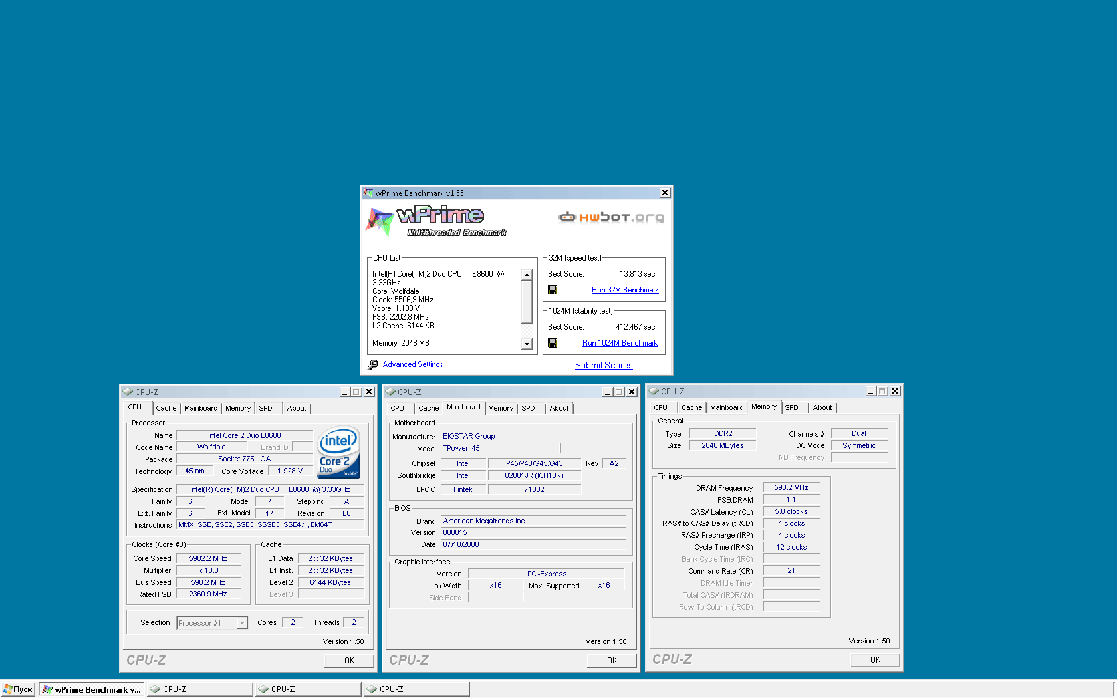The image size is (1117, 698).
Task: Click the 1024M Best Score 412,467 sec
Action: 635,327
